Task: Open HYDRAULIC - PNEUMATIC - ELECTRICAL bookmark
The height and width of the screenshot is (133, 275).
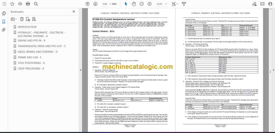Action: (x=41, y=34)
